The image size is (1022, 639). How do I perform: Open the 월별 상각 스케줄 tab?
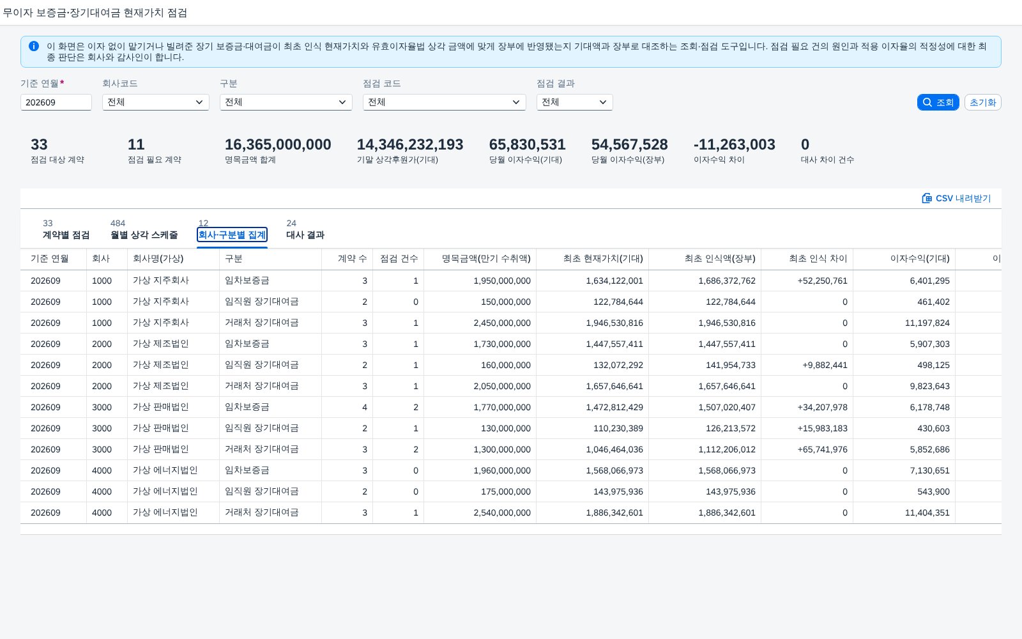pyautogui.click(x=144, y=235)
